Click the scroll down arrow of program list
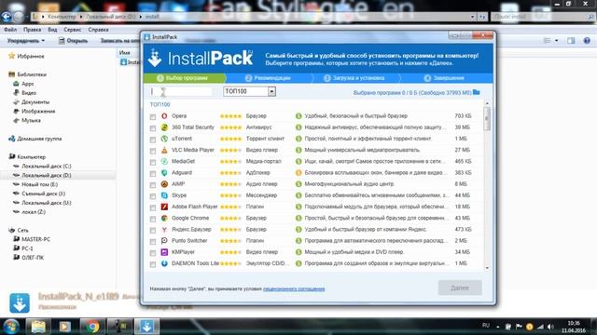 click(x=487, y=268)
